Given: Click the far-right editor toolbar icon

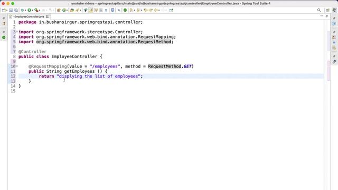Looking at the screenshot, I should [171, 10].
